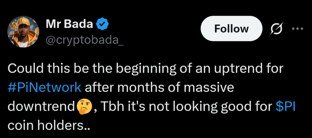Open the three-dot more options menu

(x=297, y=29)
